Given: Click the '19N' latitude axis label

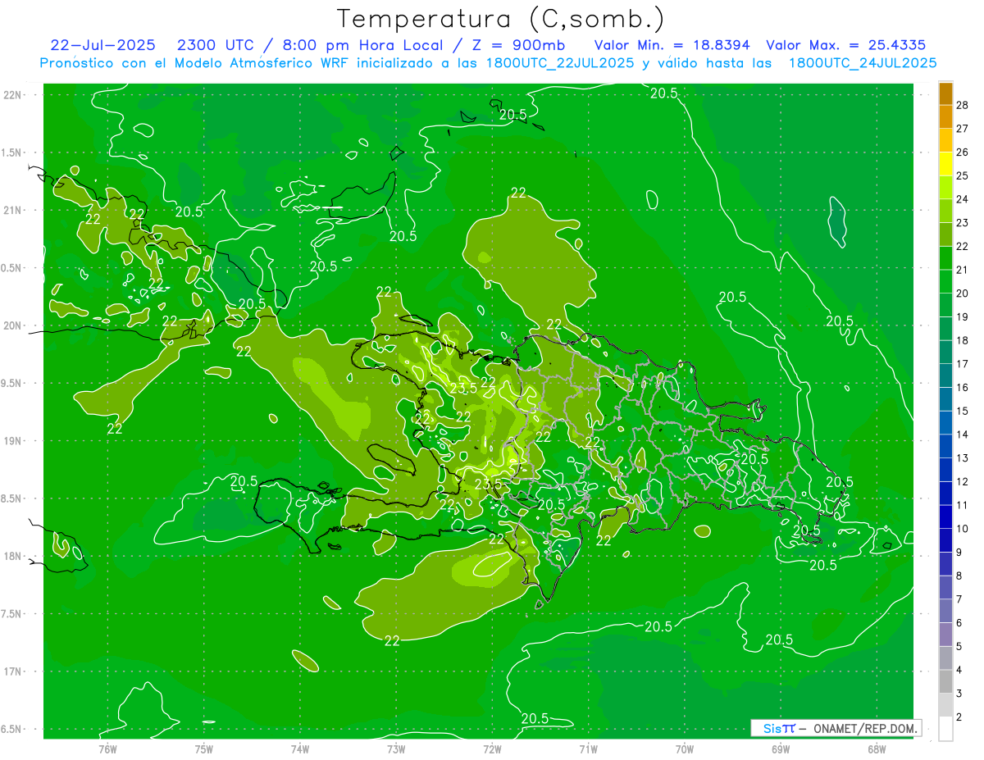Looking at the screenshot, I should 14,441.
